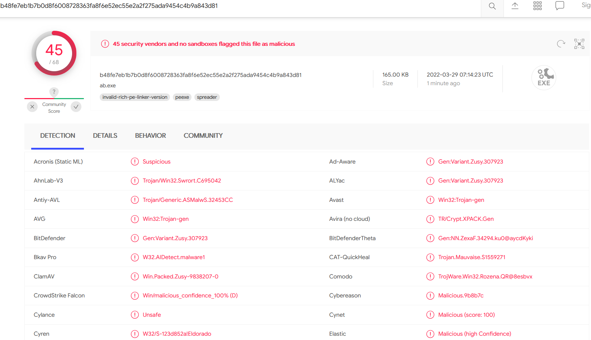Open the DETAILS tab
The height and width of the screenshot is (340, 591).
point(105,136)
